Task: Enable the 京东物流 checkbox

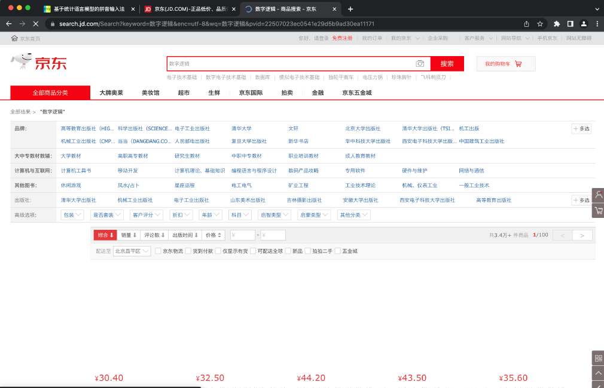Action: click(x=158, y=251)
